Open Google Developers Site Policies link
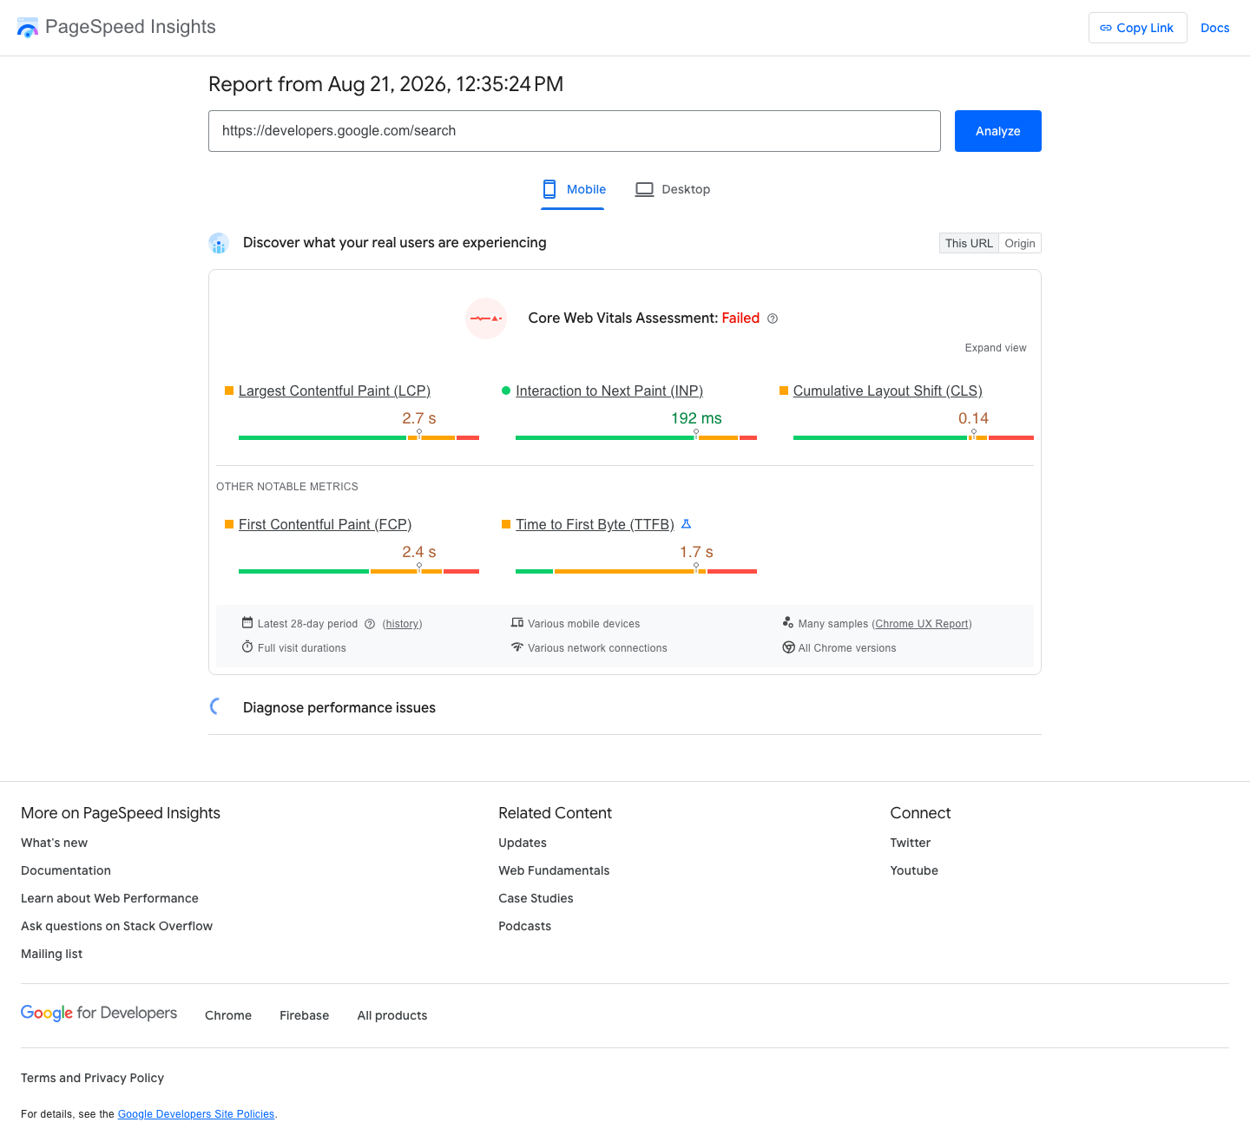The image size is (1250, 1142). [196, 1114]
